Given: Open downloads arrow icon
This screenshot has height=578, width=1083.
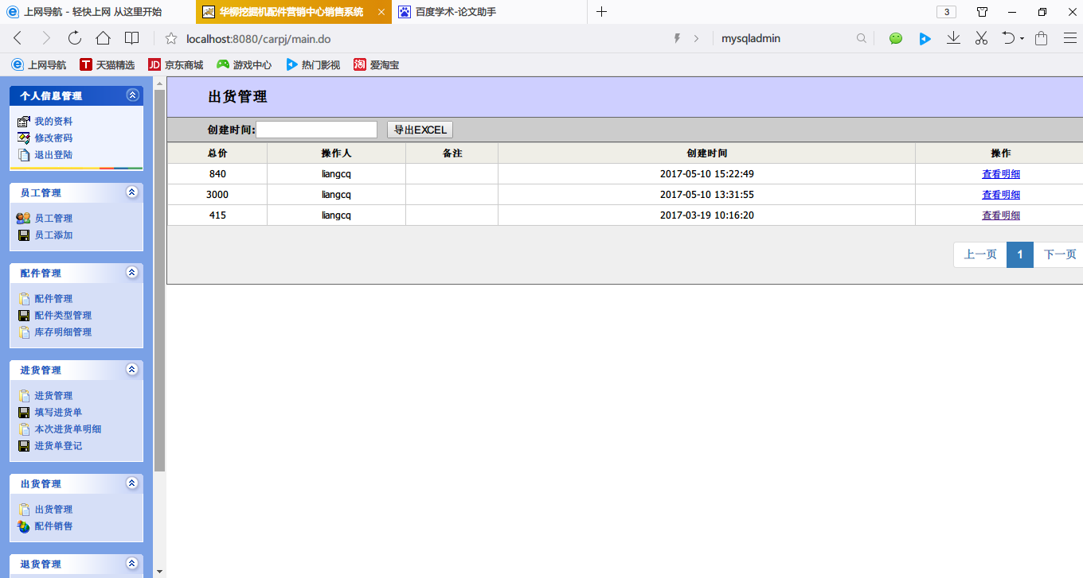Looking at the screenshot, I should click(x=953, y=38).
